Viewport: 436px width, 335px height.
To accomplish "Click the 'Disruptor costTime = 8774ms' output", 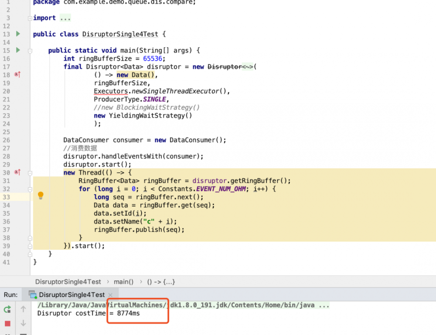I will point(89,313).
